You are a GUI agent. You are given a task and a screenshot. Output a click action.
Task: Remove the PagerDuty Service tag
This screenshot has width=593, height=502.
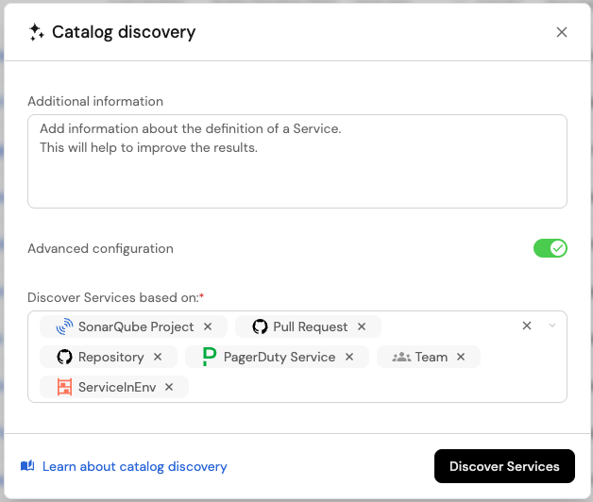[349, 357]
